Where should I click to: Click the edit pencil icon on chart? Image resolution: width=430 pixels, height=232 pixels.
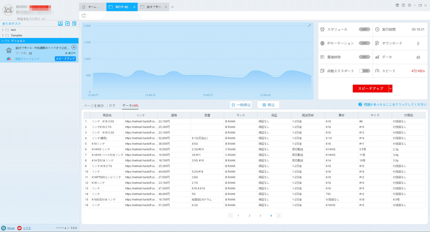[310, 25]
